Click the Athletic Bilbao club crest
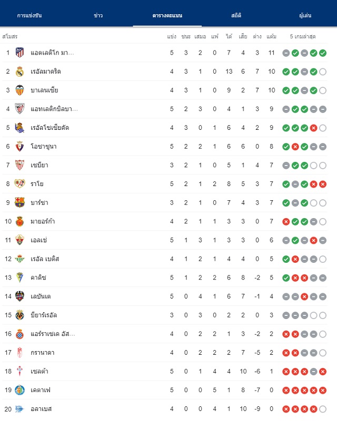The width and height of the screenshot is (337, 421). (19, 109)
